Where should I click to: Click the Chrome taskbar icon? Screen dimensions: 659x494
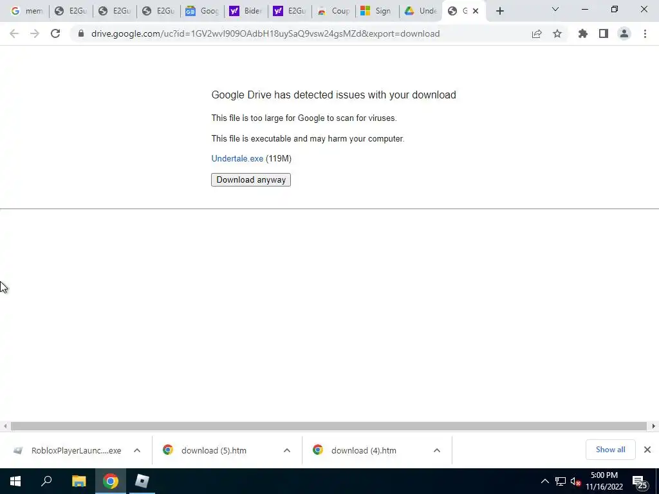click(110, 481)
